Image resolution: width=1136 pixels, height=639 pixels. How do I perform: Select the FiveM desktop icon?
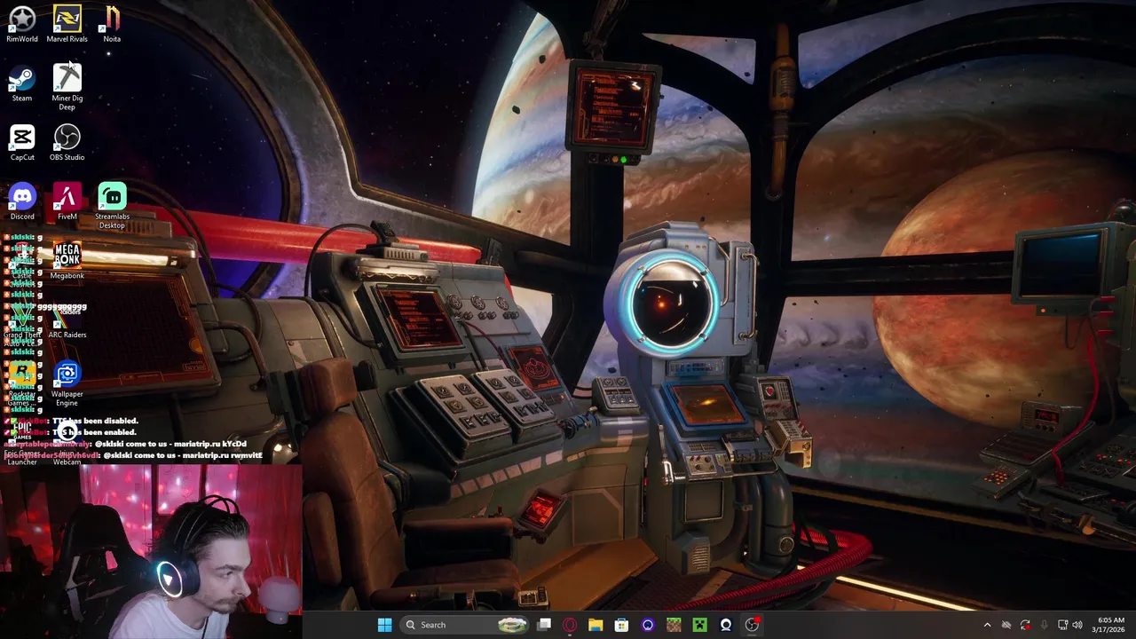(x=67, y=202)
